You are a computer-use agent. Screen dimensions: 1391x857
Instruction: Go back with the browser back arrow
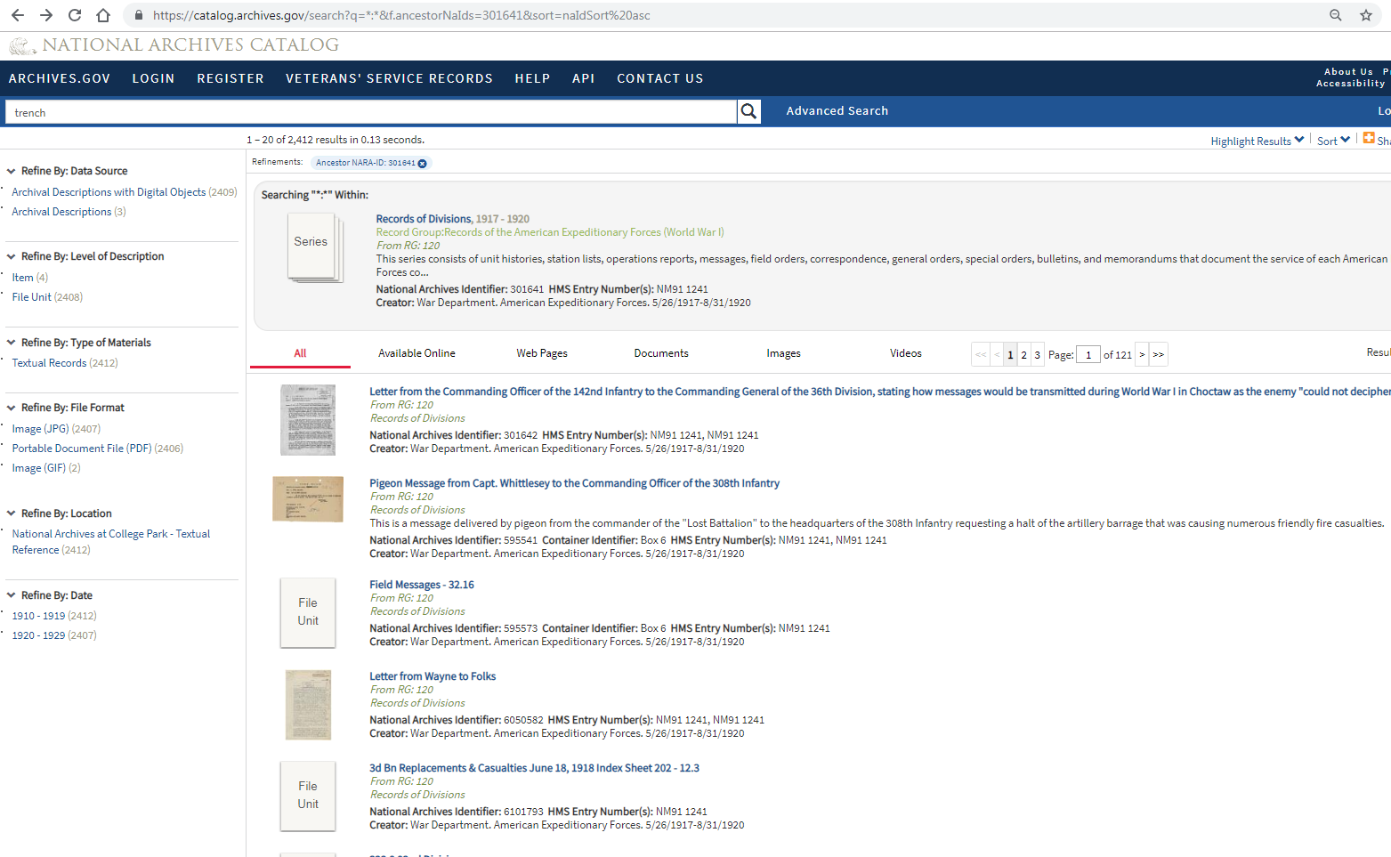pyautogui.click(x=18, y=15)
